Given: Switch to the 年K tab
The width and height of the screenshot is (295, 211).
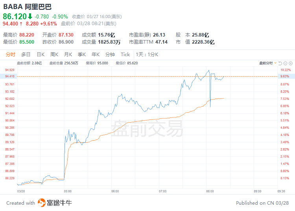Looking at the screenshot, I should click(96, 55).
